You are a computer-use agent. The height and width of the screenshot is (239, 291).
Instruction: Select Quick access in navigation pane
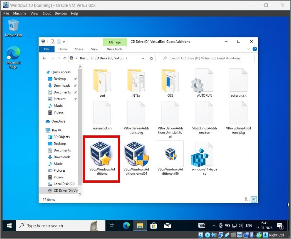58,72
